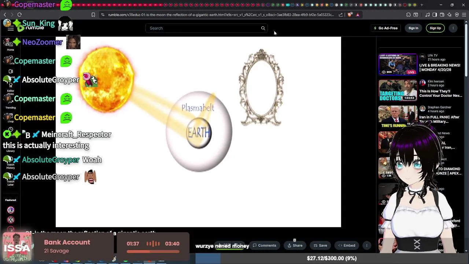Viewport: 469px width, 264px height.
Task: Open Trending in the Rumble sidebar
Action: pyautogui.click(x=11, y=104)
